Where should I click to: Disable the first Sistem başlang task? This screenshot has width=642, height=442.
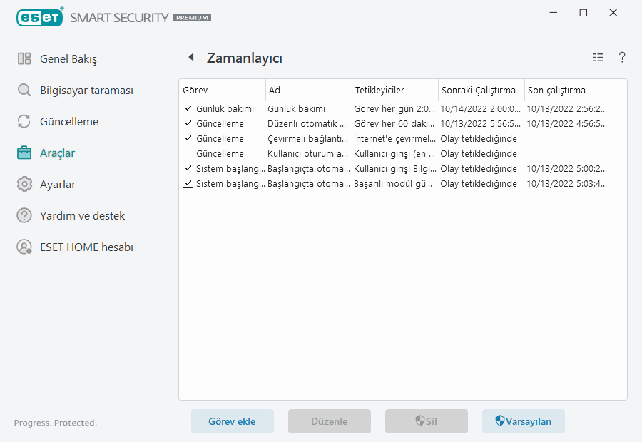pyautogui.click(x=188, y=168)
